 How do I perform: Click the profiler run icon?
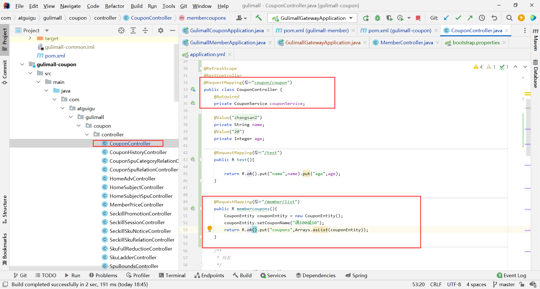[x=400, y=18]
